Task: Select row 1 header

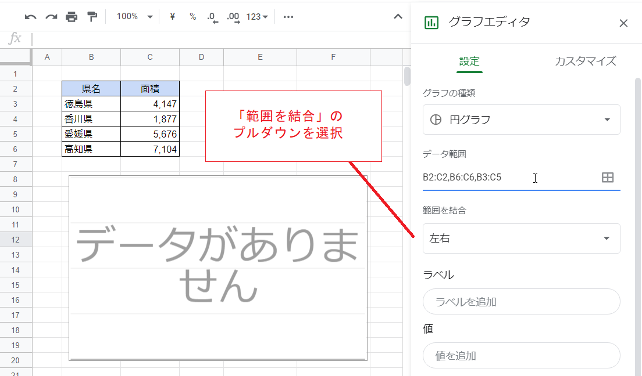Action: click(x=16, y=74)
